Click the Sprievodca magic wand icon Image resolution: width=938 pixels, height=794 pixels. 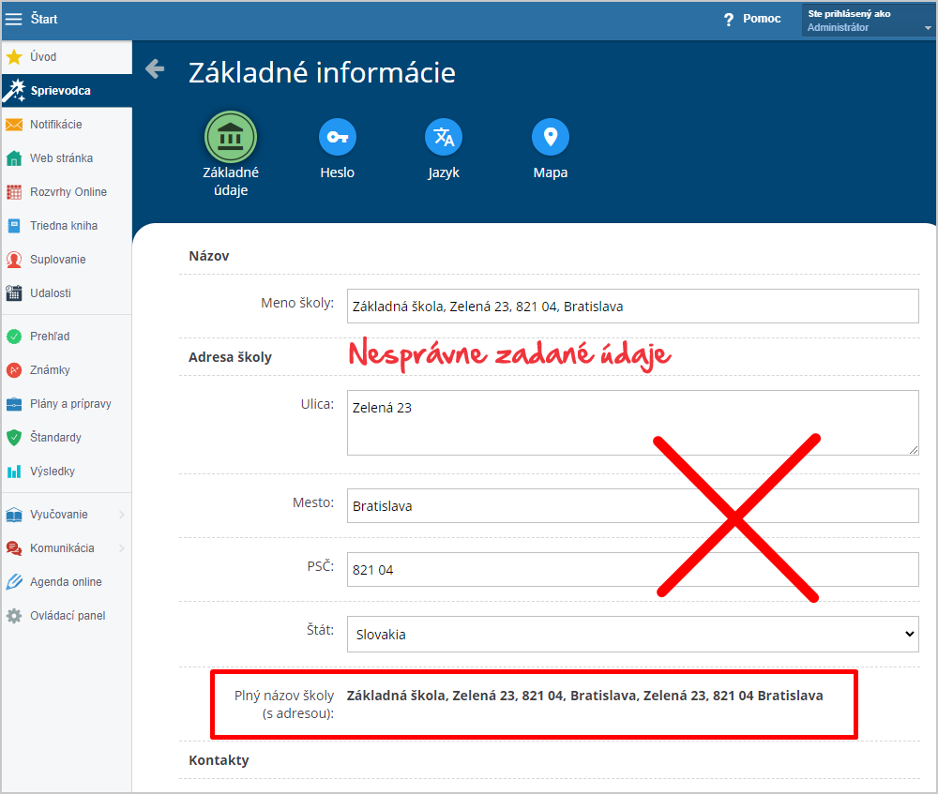(x=14, y=90)
